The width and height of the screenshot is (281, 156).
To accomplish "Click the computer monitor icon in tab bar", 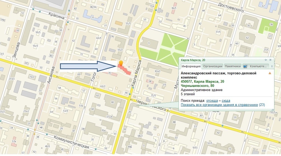I will click(x=245, y=66).
